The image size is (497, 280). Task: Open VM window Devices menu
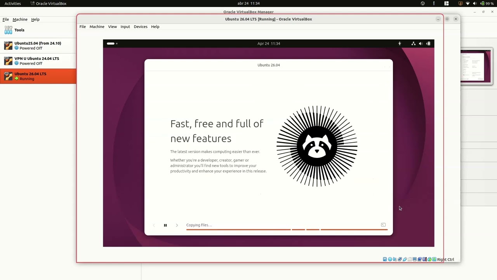(141, 26)
